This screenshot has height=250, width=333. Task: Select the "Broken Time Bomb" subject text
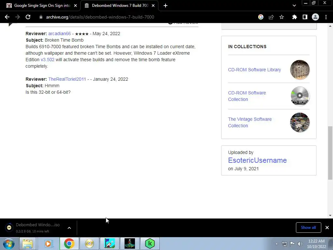click(64, 40)
